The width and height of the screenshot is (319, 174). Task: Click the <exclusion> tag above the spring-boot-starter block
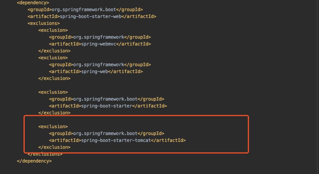[53, 92]
